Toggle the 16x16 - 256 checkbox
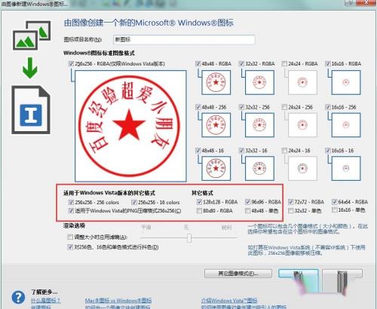The image size is (377, 309). (328, 107)
